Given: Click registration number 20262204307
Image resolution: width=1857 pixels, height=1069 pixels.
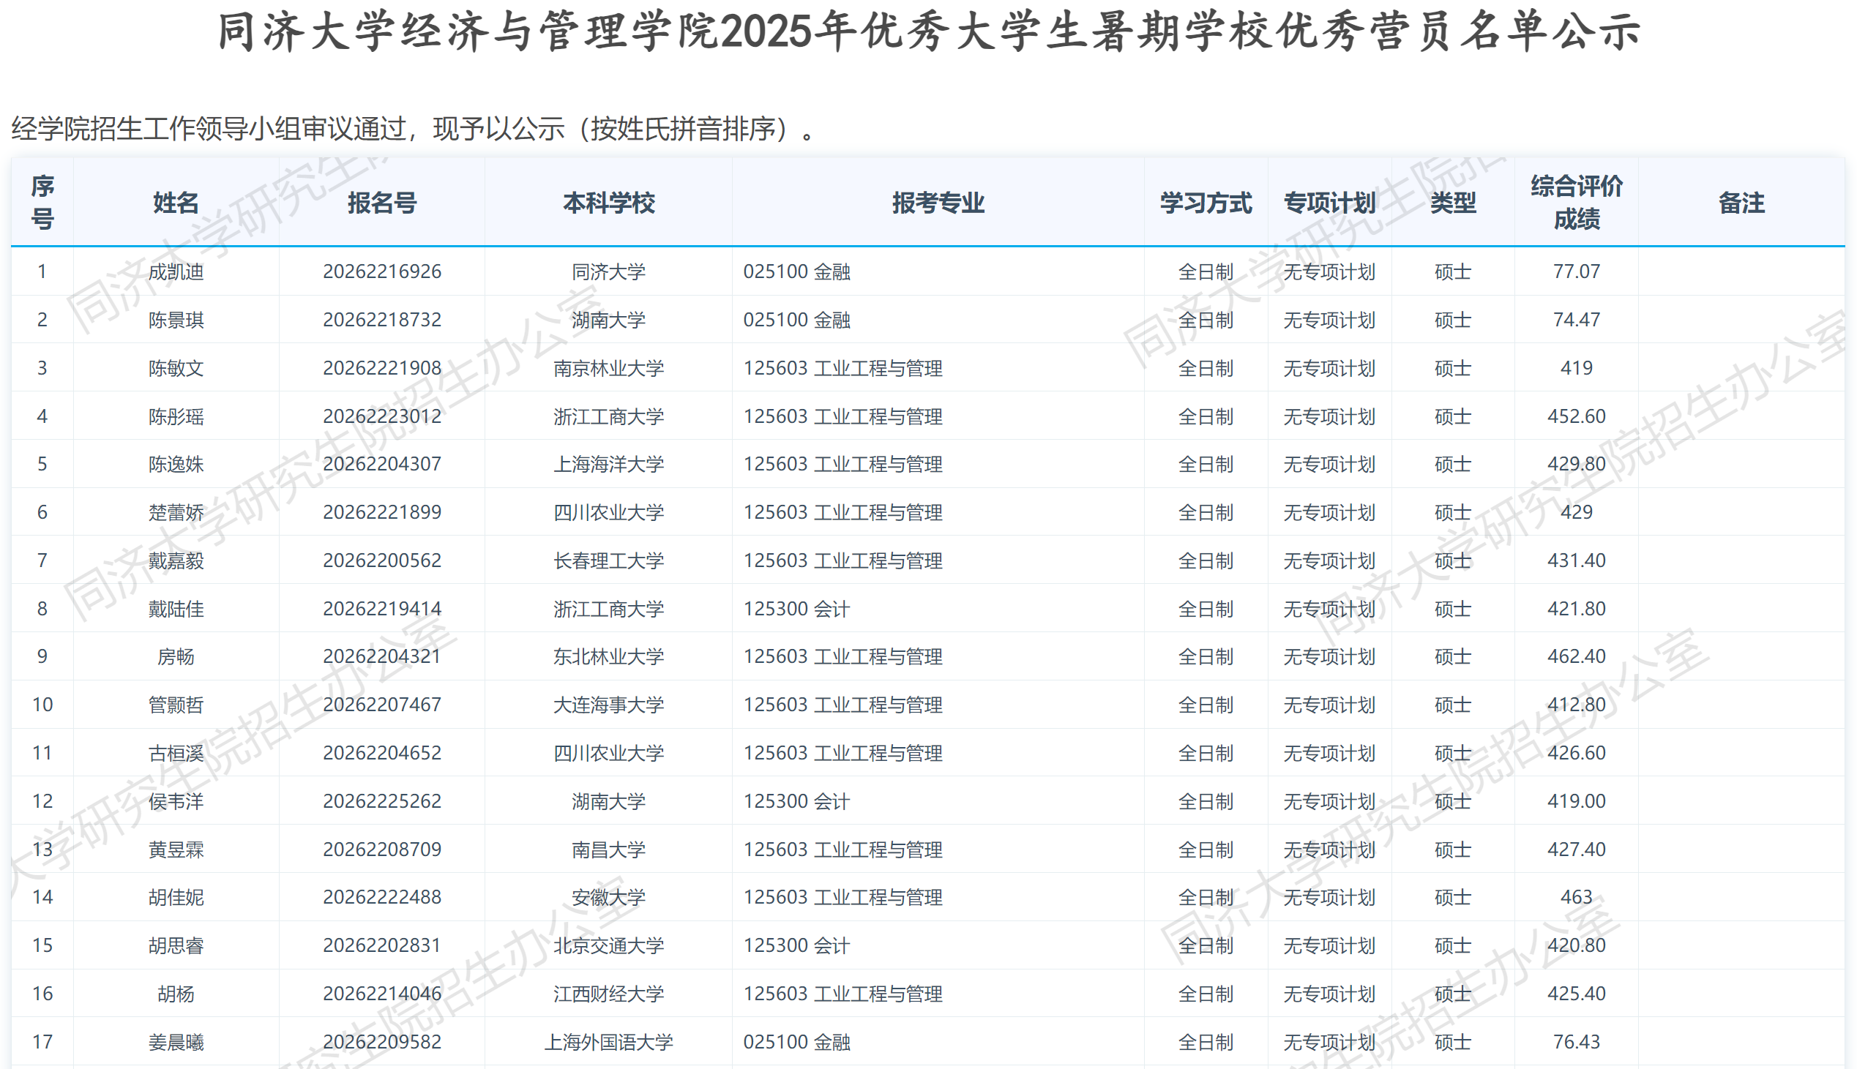Looking at the screenshot, I should click(x=382, y=464).
